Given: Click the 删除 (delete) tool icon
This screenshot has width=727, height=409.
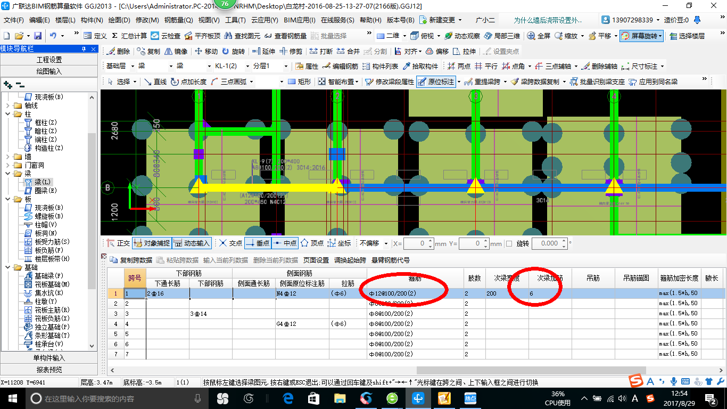Looking at the screenshot, I should [119, 52].
